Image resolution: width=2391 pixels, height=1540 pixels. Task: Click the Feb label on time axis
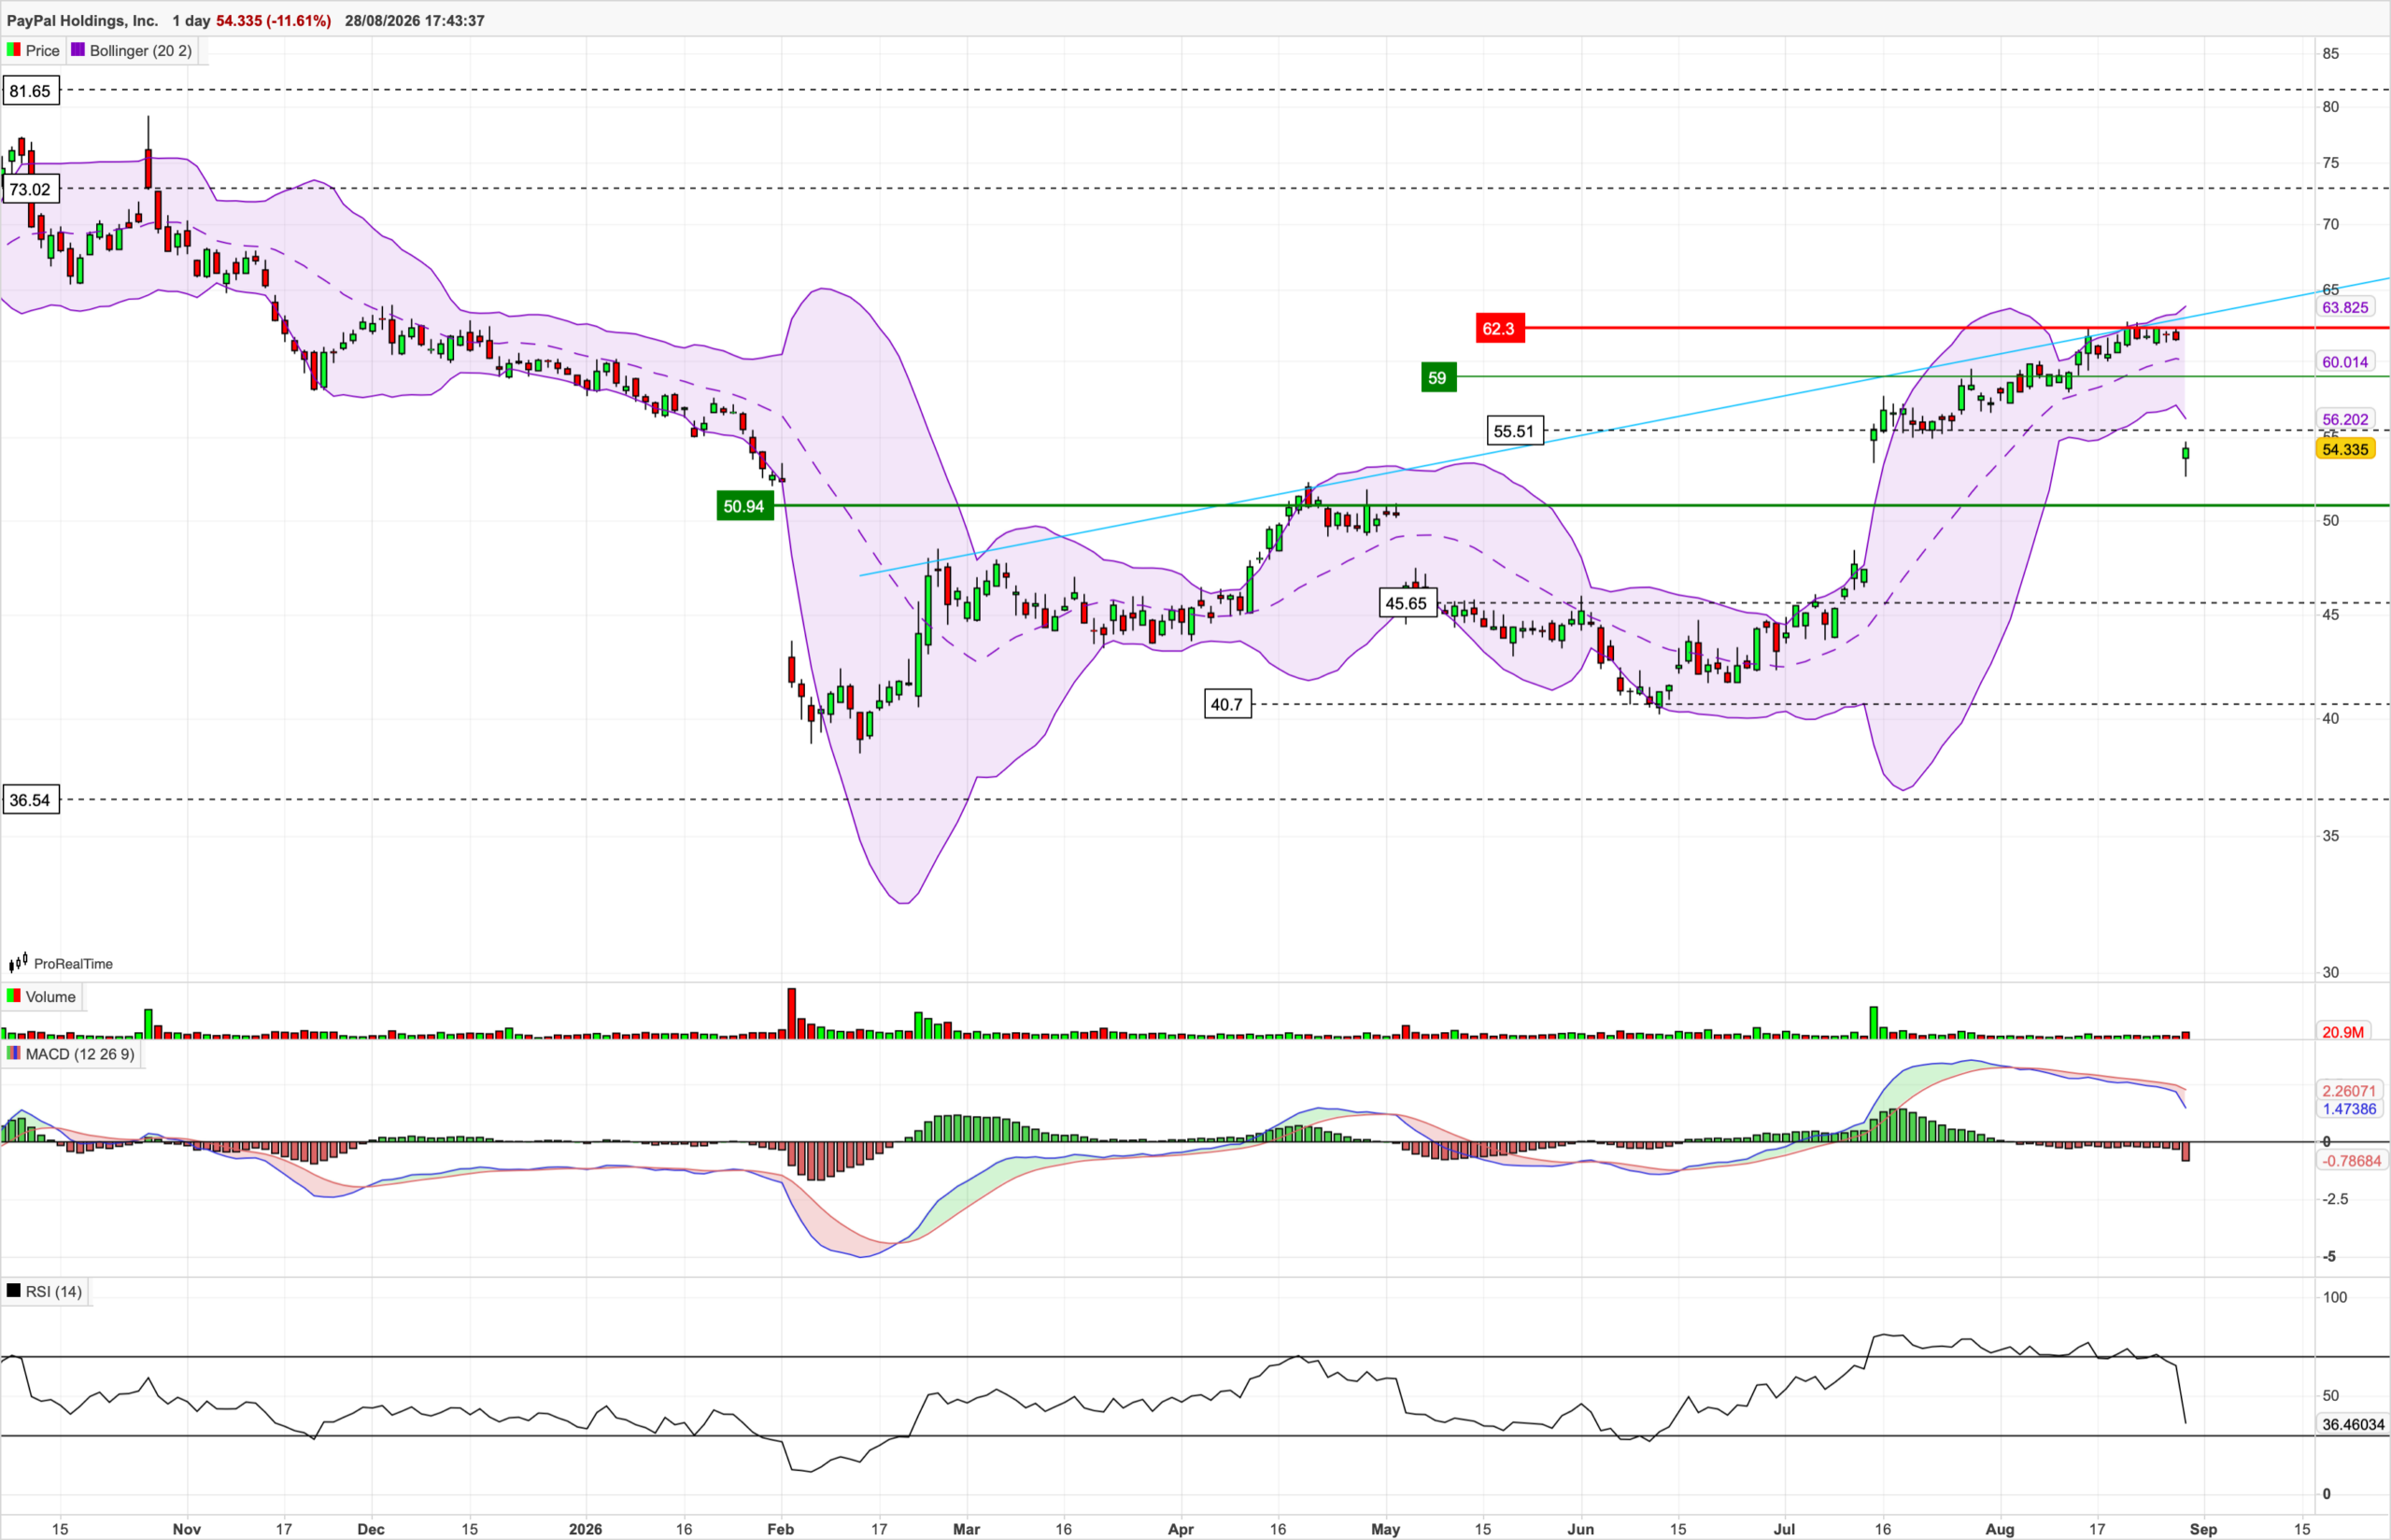click(781, 1529)
